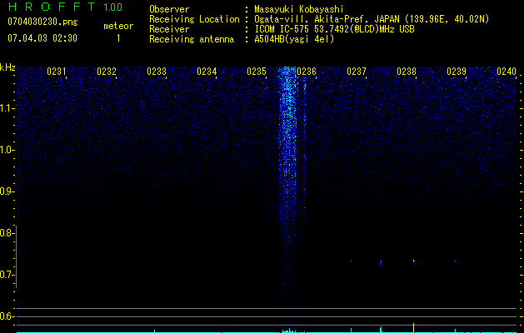Click the file name 0704030230.png
The height and width of the screenshot is (333, 524).
coord(42,22)
